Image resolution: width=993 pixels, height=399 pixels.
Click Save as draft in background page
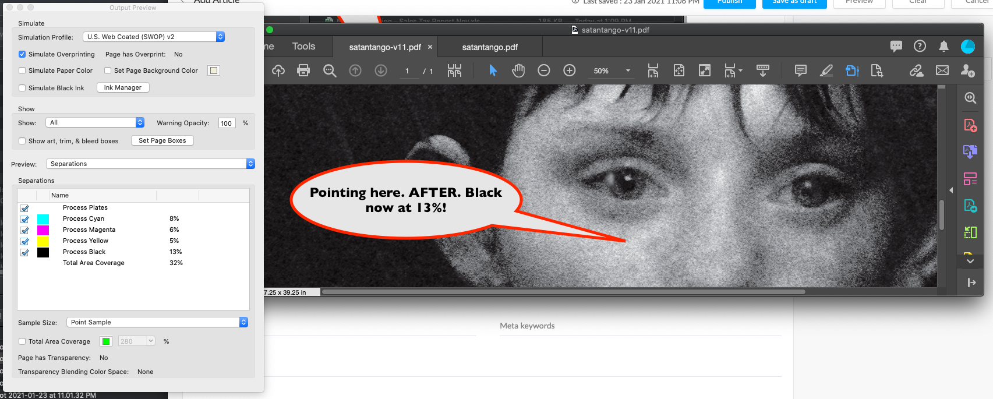pos(794,2)
